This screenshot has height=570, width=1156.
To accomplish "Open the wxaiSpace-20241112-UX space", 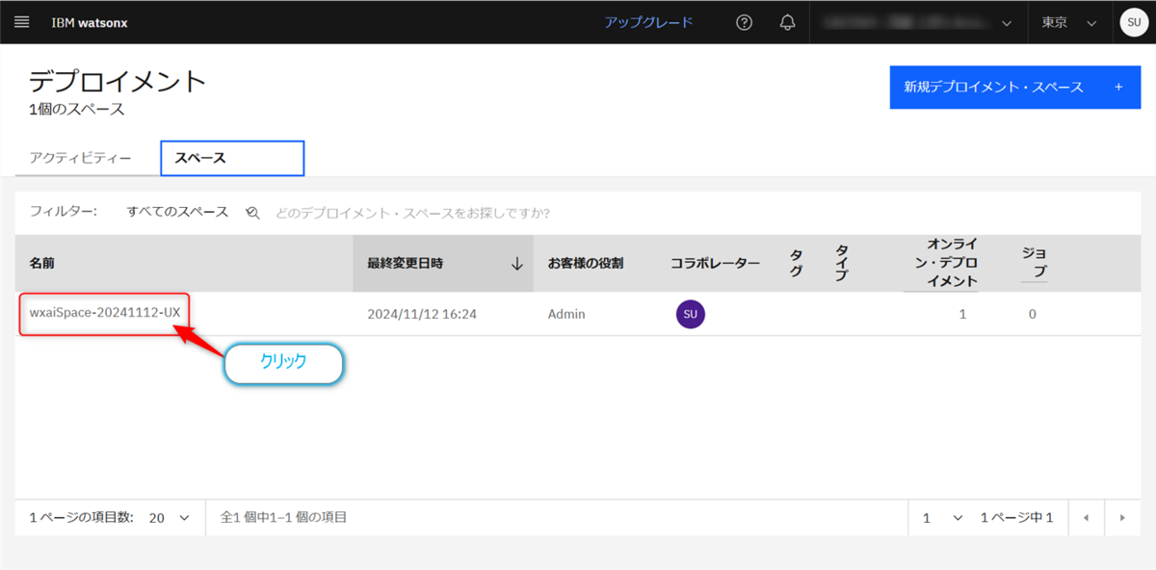I will click(x=104, y=314).
